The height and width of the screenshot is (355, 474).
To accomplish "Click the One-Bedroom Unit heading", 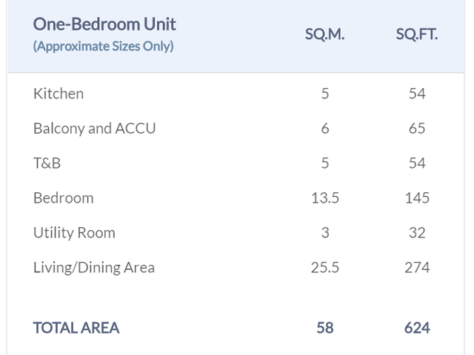I will [104, 24].
